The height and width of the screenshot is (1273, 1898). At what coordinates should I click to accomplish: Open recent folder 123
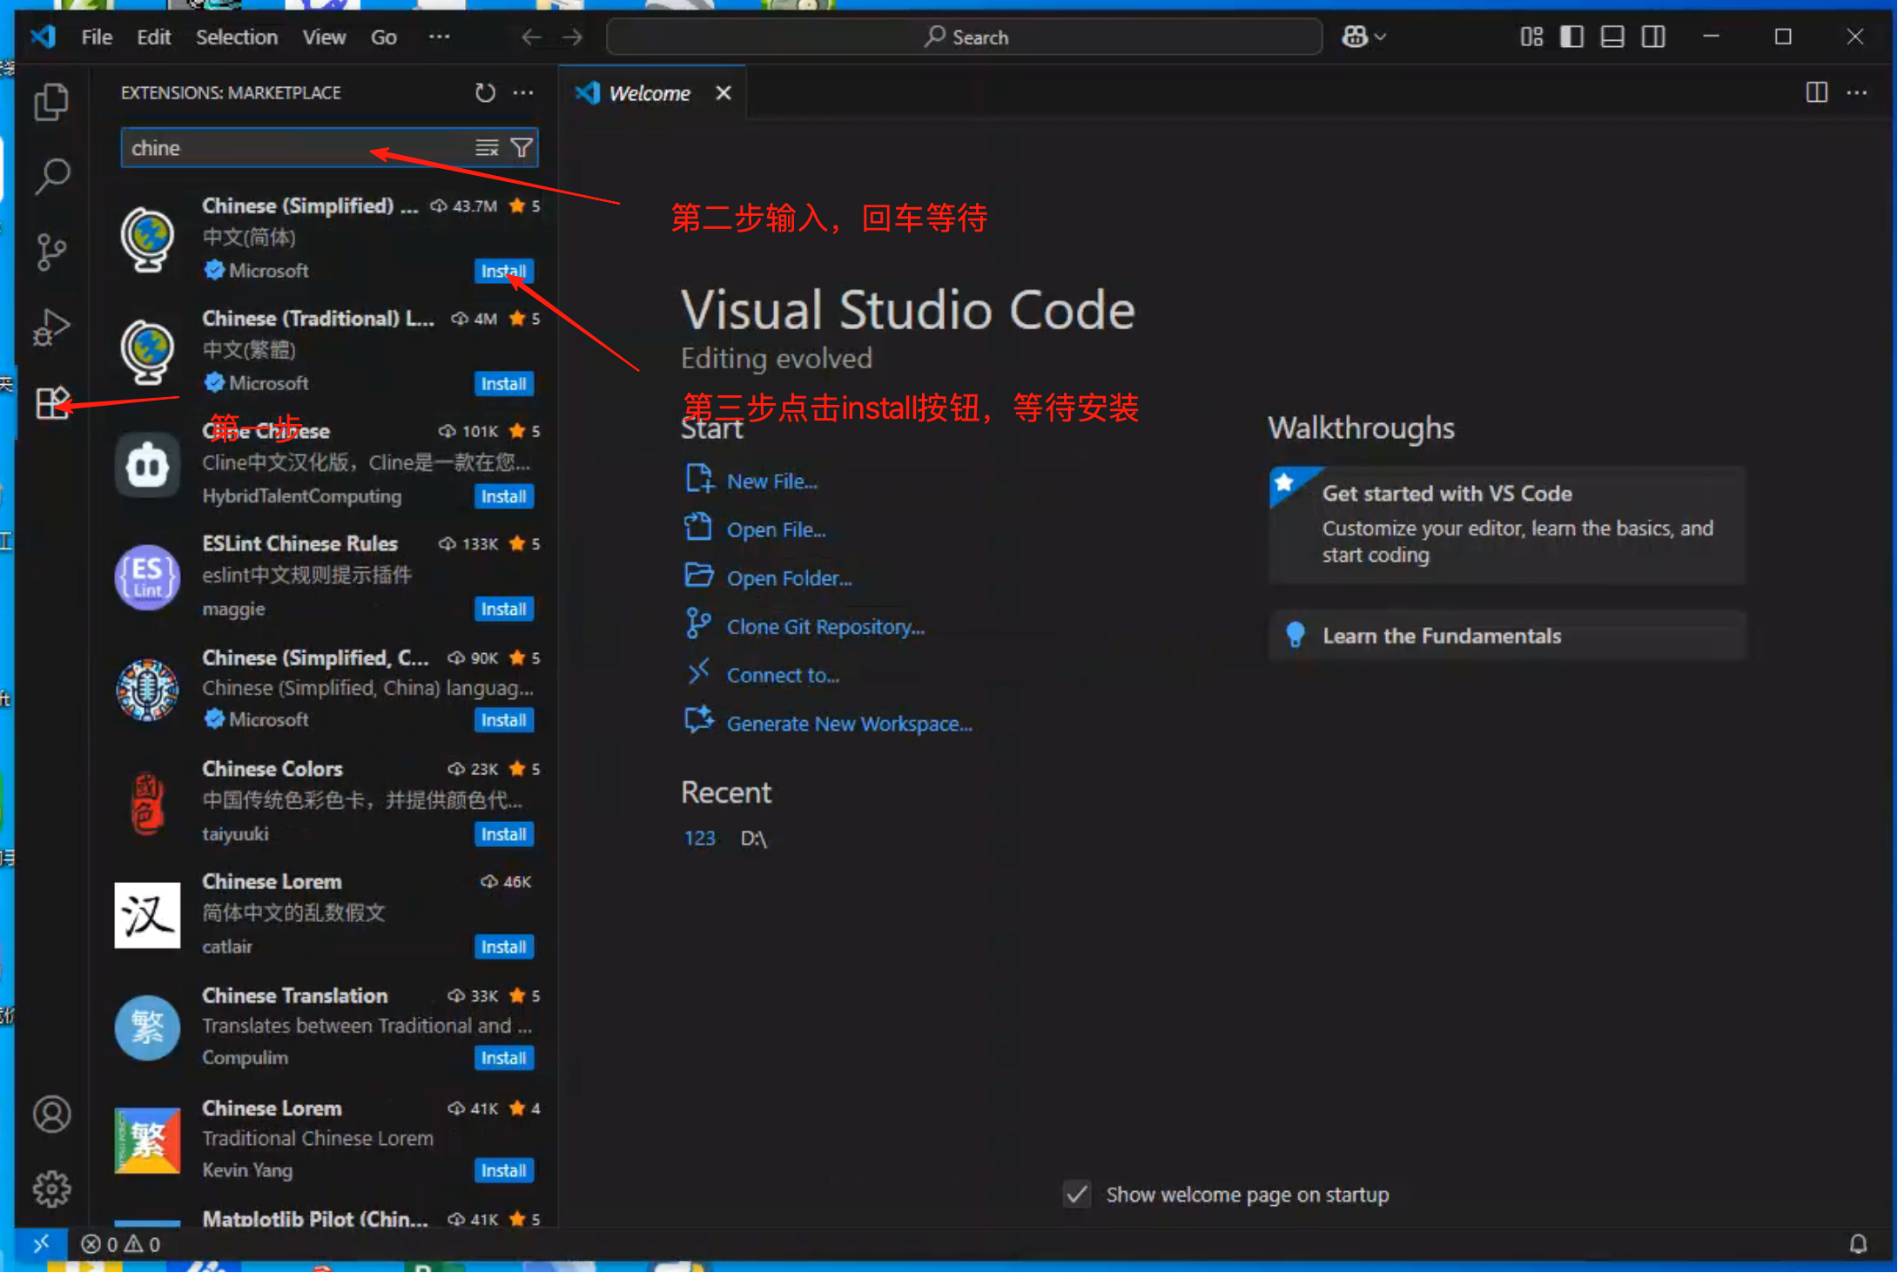pos(699,838)
